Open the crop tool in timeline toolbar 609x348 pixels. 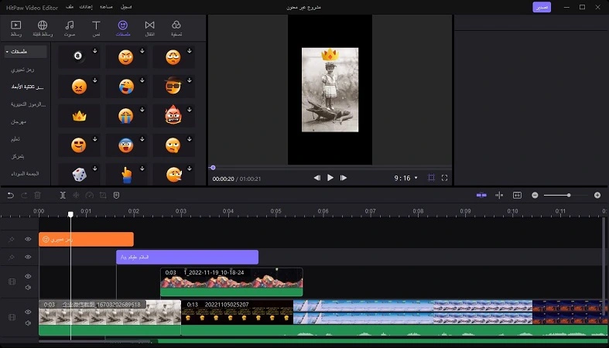103,195
